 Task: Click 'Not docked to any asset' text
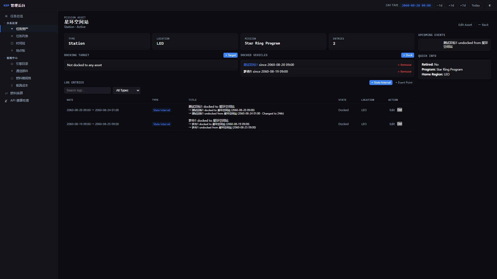pyautogui.click(x=84, y=65)
